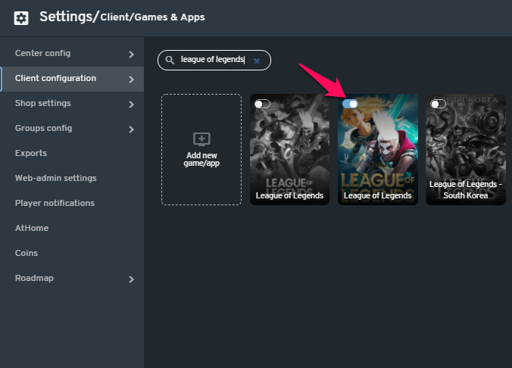This screenshot has width=512, height=368.
Task: Open Coins settings
Action: coord(72,253)
